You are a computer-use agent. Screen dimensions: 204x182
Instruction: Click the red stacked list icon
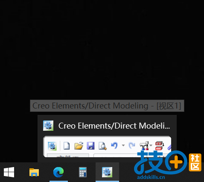click(160, 146)
